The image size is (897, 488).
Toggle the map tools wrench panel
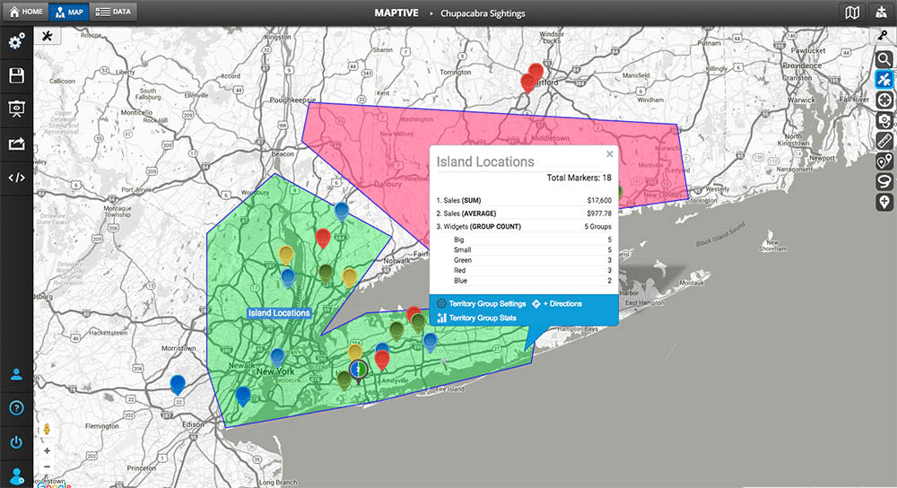coord(47,36)
